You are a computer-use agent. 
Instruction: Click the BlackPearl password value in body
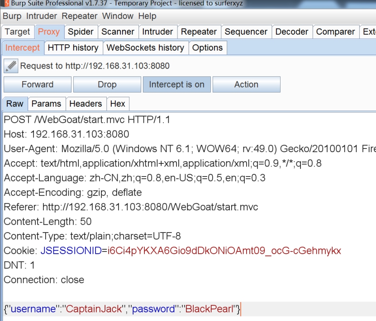pyautogui.click(x=209, y=309)
